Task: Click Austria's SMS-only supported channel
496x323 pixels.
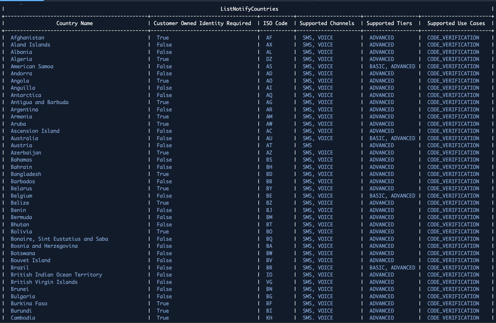Action: click(307, 145)
